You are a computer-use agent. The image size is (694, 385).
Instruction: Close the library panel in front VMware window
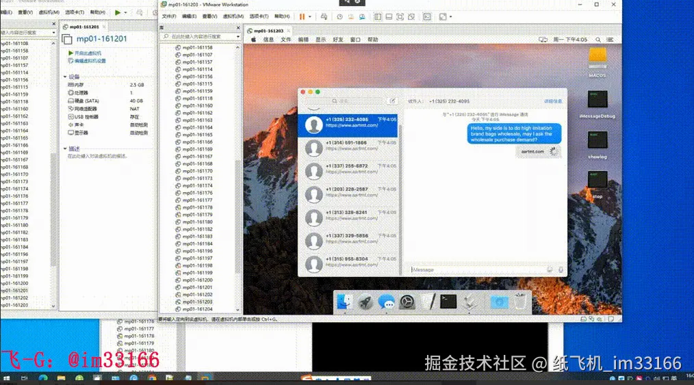click(237, 27)
